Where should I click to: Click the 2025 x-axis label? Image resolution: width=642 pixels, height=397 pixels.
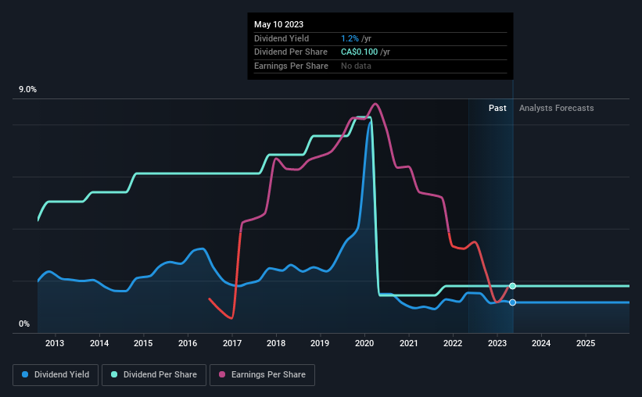coord(586,343)
